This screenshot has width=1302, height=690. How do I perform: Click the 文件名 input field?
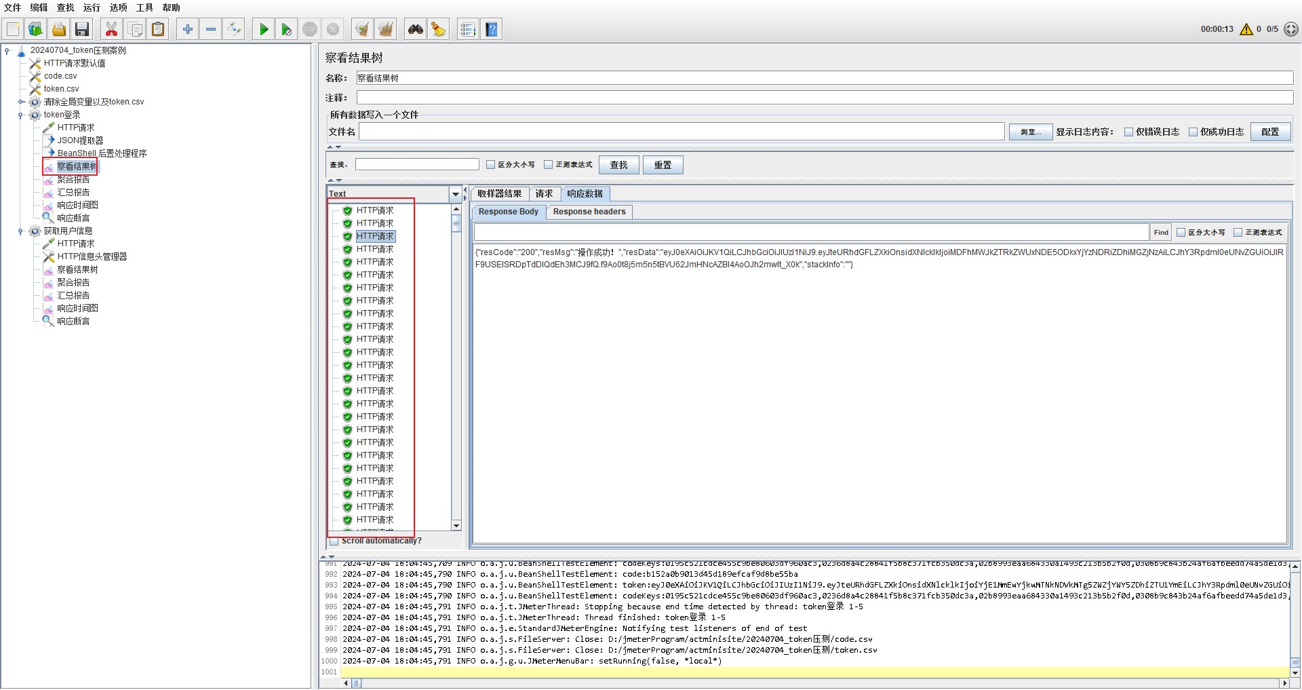[x=681, y=132]
